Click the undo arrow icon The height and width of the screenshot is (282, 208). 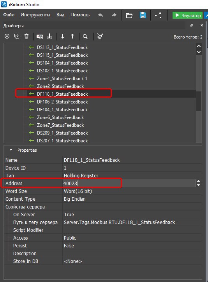point(100,15)
